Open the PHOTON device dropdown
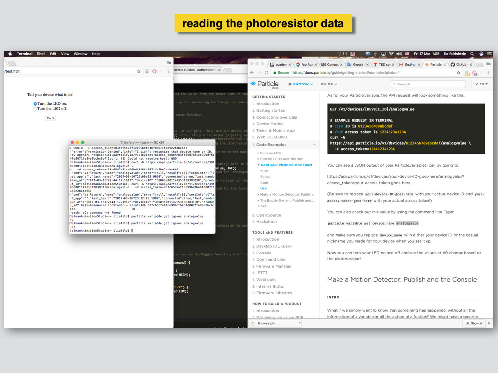This screenshot has height=373, width=498. coord(301,84)
